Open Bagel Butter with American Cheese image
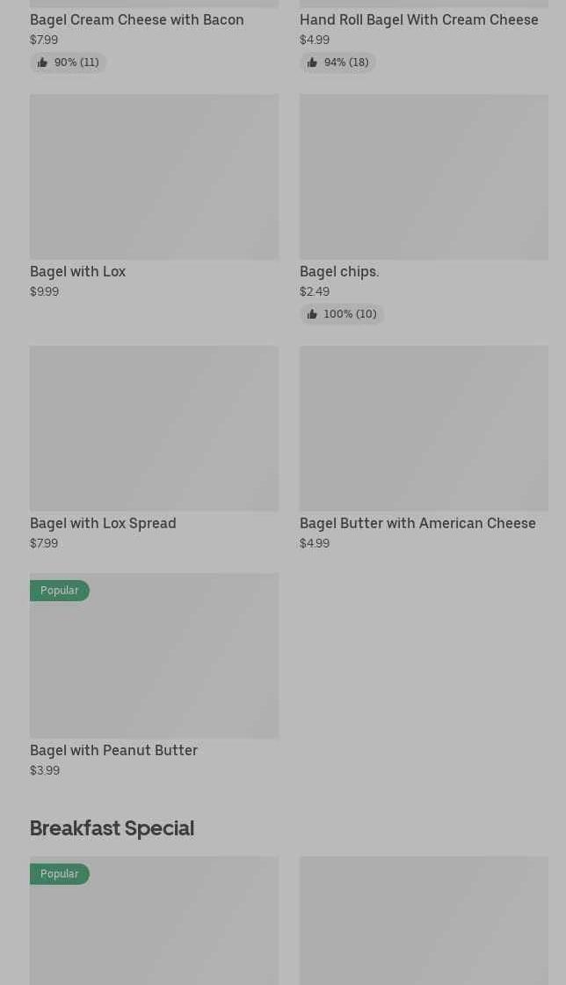 pos(424,429)
